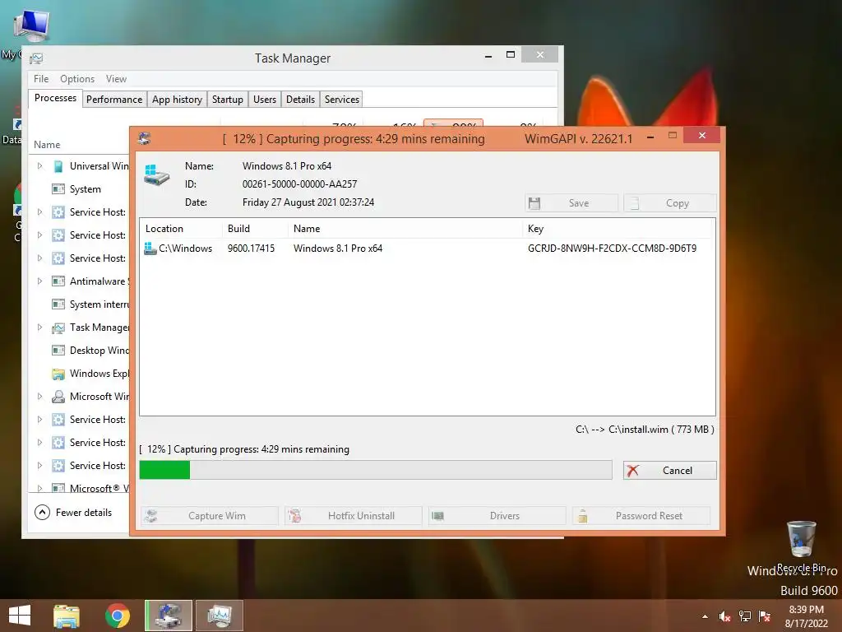Click the Microsoft Win user process icon
This screenshot has width=842, height=632.
[x=58, y=397]
